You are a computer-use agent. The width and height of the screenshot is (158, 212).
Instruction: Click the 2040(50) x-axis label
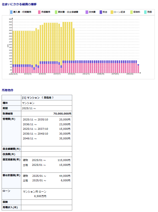[42, 74]
